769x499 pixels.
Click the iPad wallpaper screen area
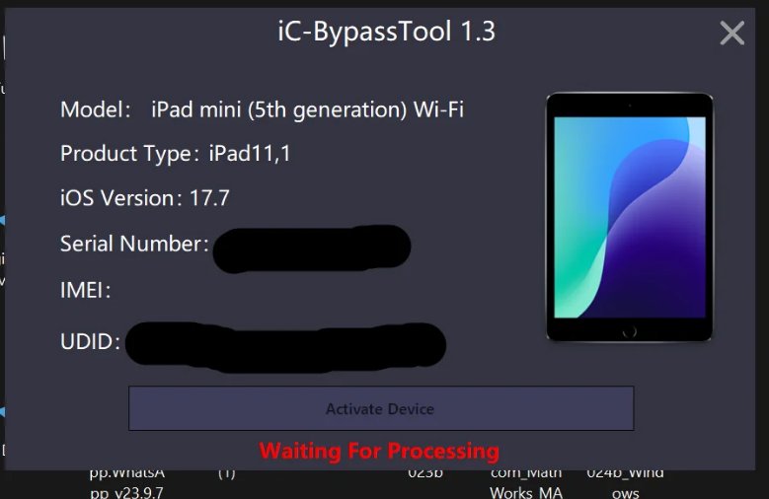pyautogui.click(x=630, y=217)
